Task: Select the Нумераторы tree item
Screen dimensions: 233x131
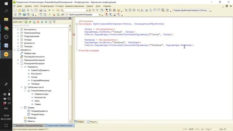Action: [x=30, y=53]
